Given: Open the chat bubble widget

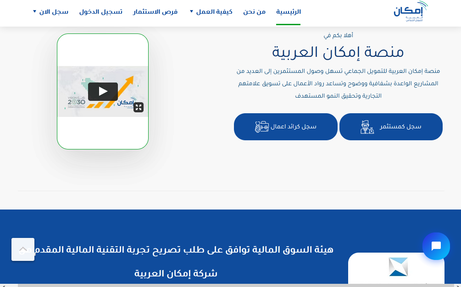Looking at the screenshot, I should coord(436,246).
